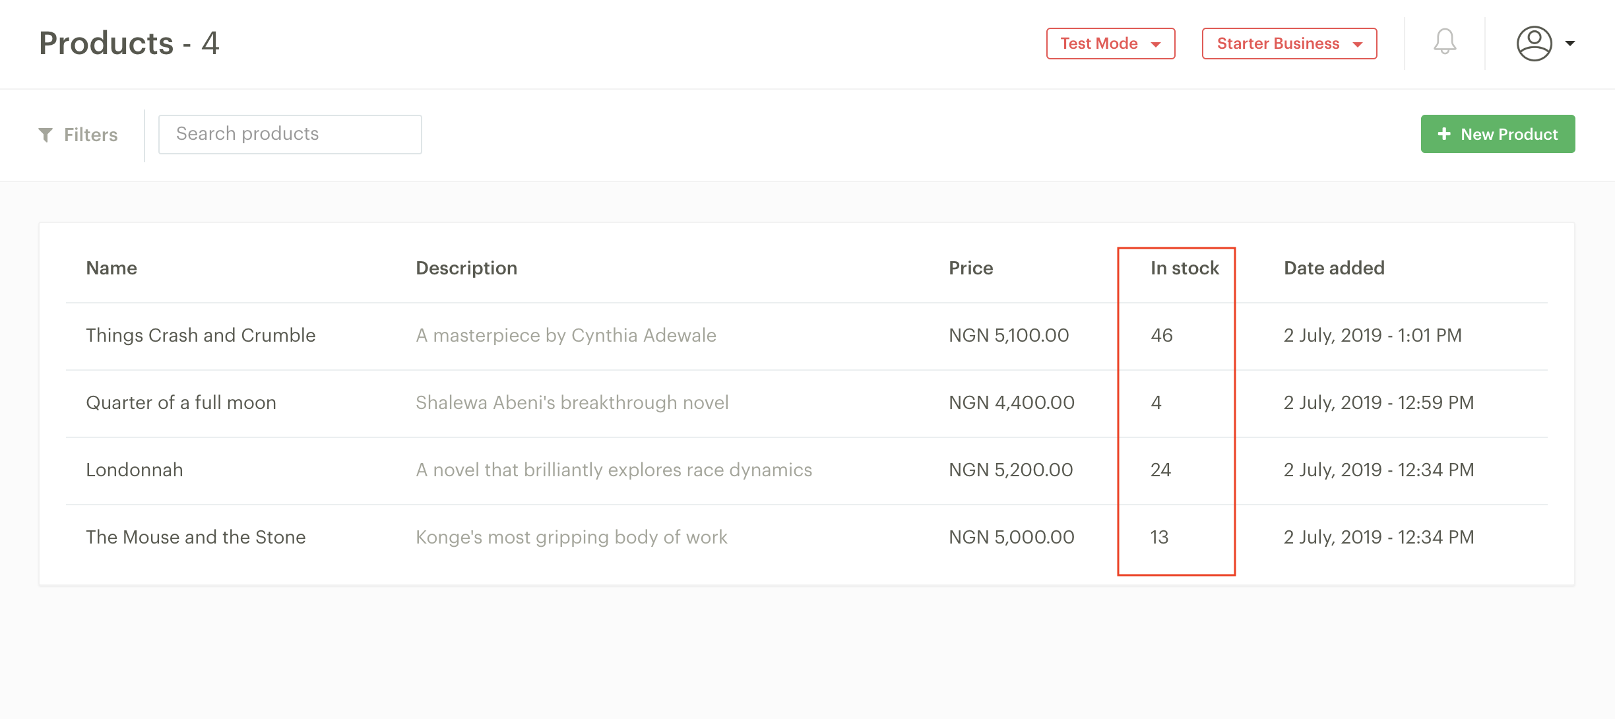Screen dimensions: 1615x719
Task: Select The Mouse and the Stone product
Action: coord(196,537)
